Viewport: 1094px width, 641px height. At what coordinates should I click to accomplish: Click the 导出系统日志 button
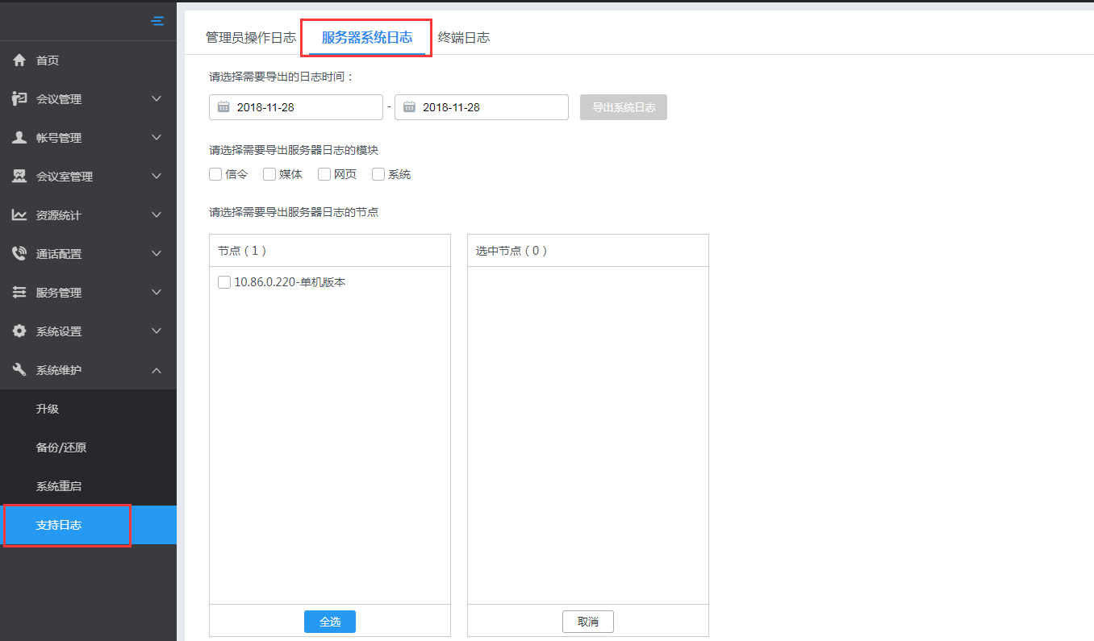[x=624, y=107]
